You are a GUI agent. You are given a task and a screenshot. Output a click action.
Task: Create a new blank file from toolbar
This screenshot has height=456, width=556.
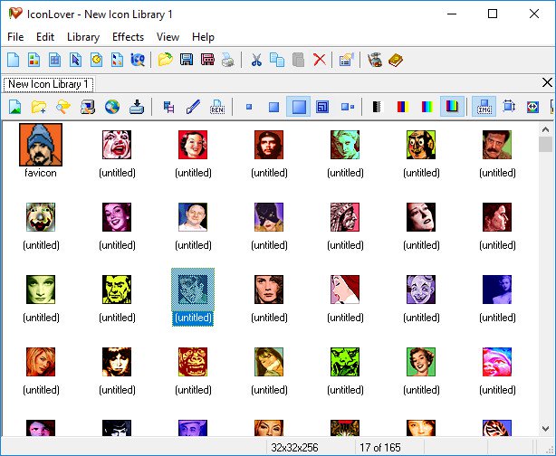coord(13,60)
